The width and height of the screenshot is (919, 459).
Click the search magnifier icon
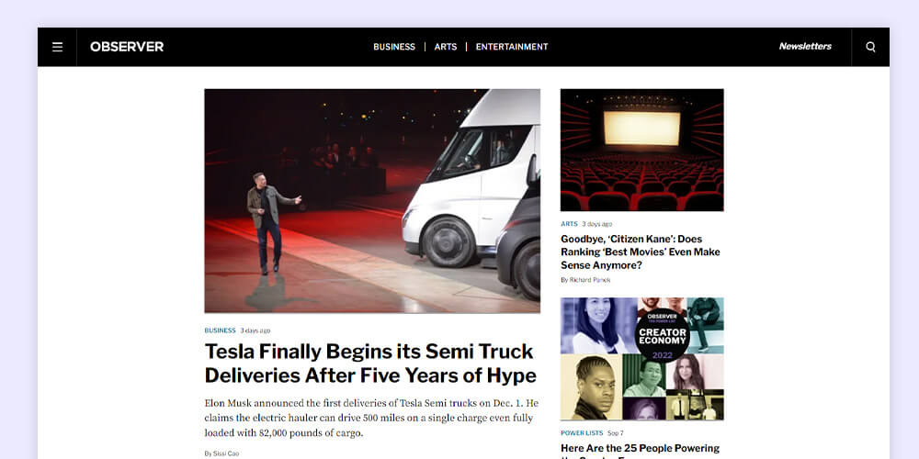click(870, 47)
